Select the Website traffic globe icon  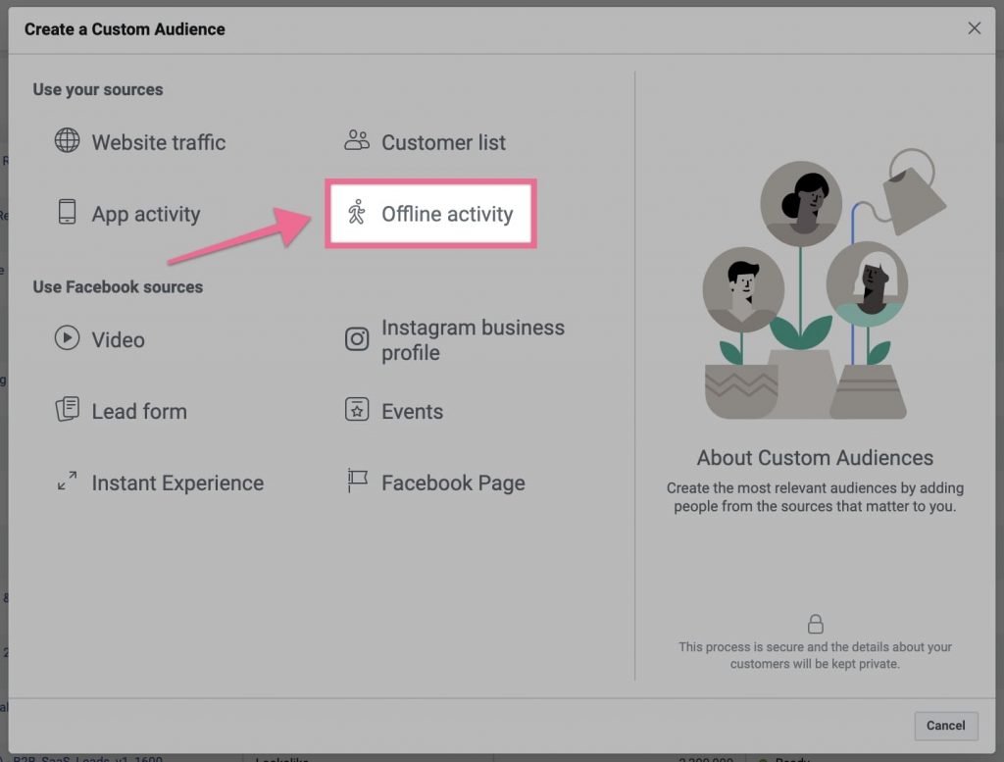coord(67,141)
